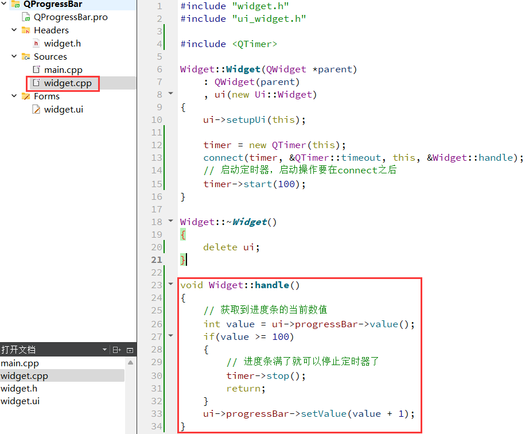Viewport: 529px width, 434px height.
Task: Click the widget.ui form file icon
Action: 36,109
